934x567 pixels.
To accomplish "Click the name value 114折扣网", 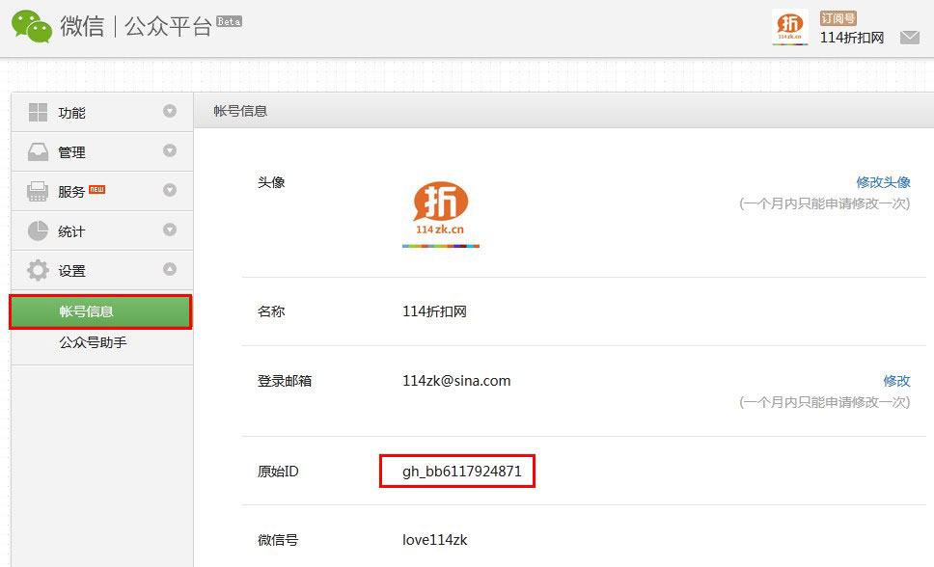I will [x=434, y=311].
